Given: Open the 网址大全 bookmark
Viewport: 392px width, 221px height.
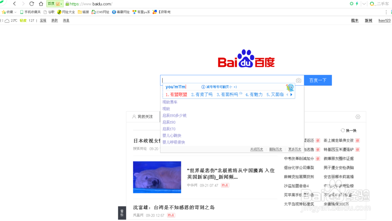Looking at the screenshot, I should pyautogui.click(x=66, y=12).
